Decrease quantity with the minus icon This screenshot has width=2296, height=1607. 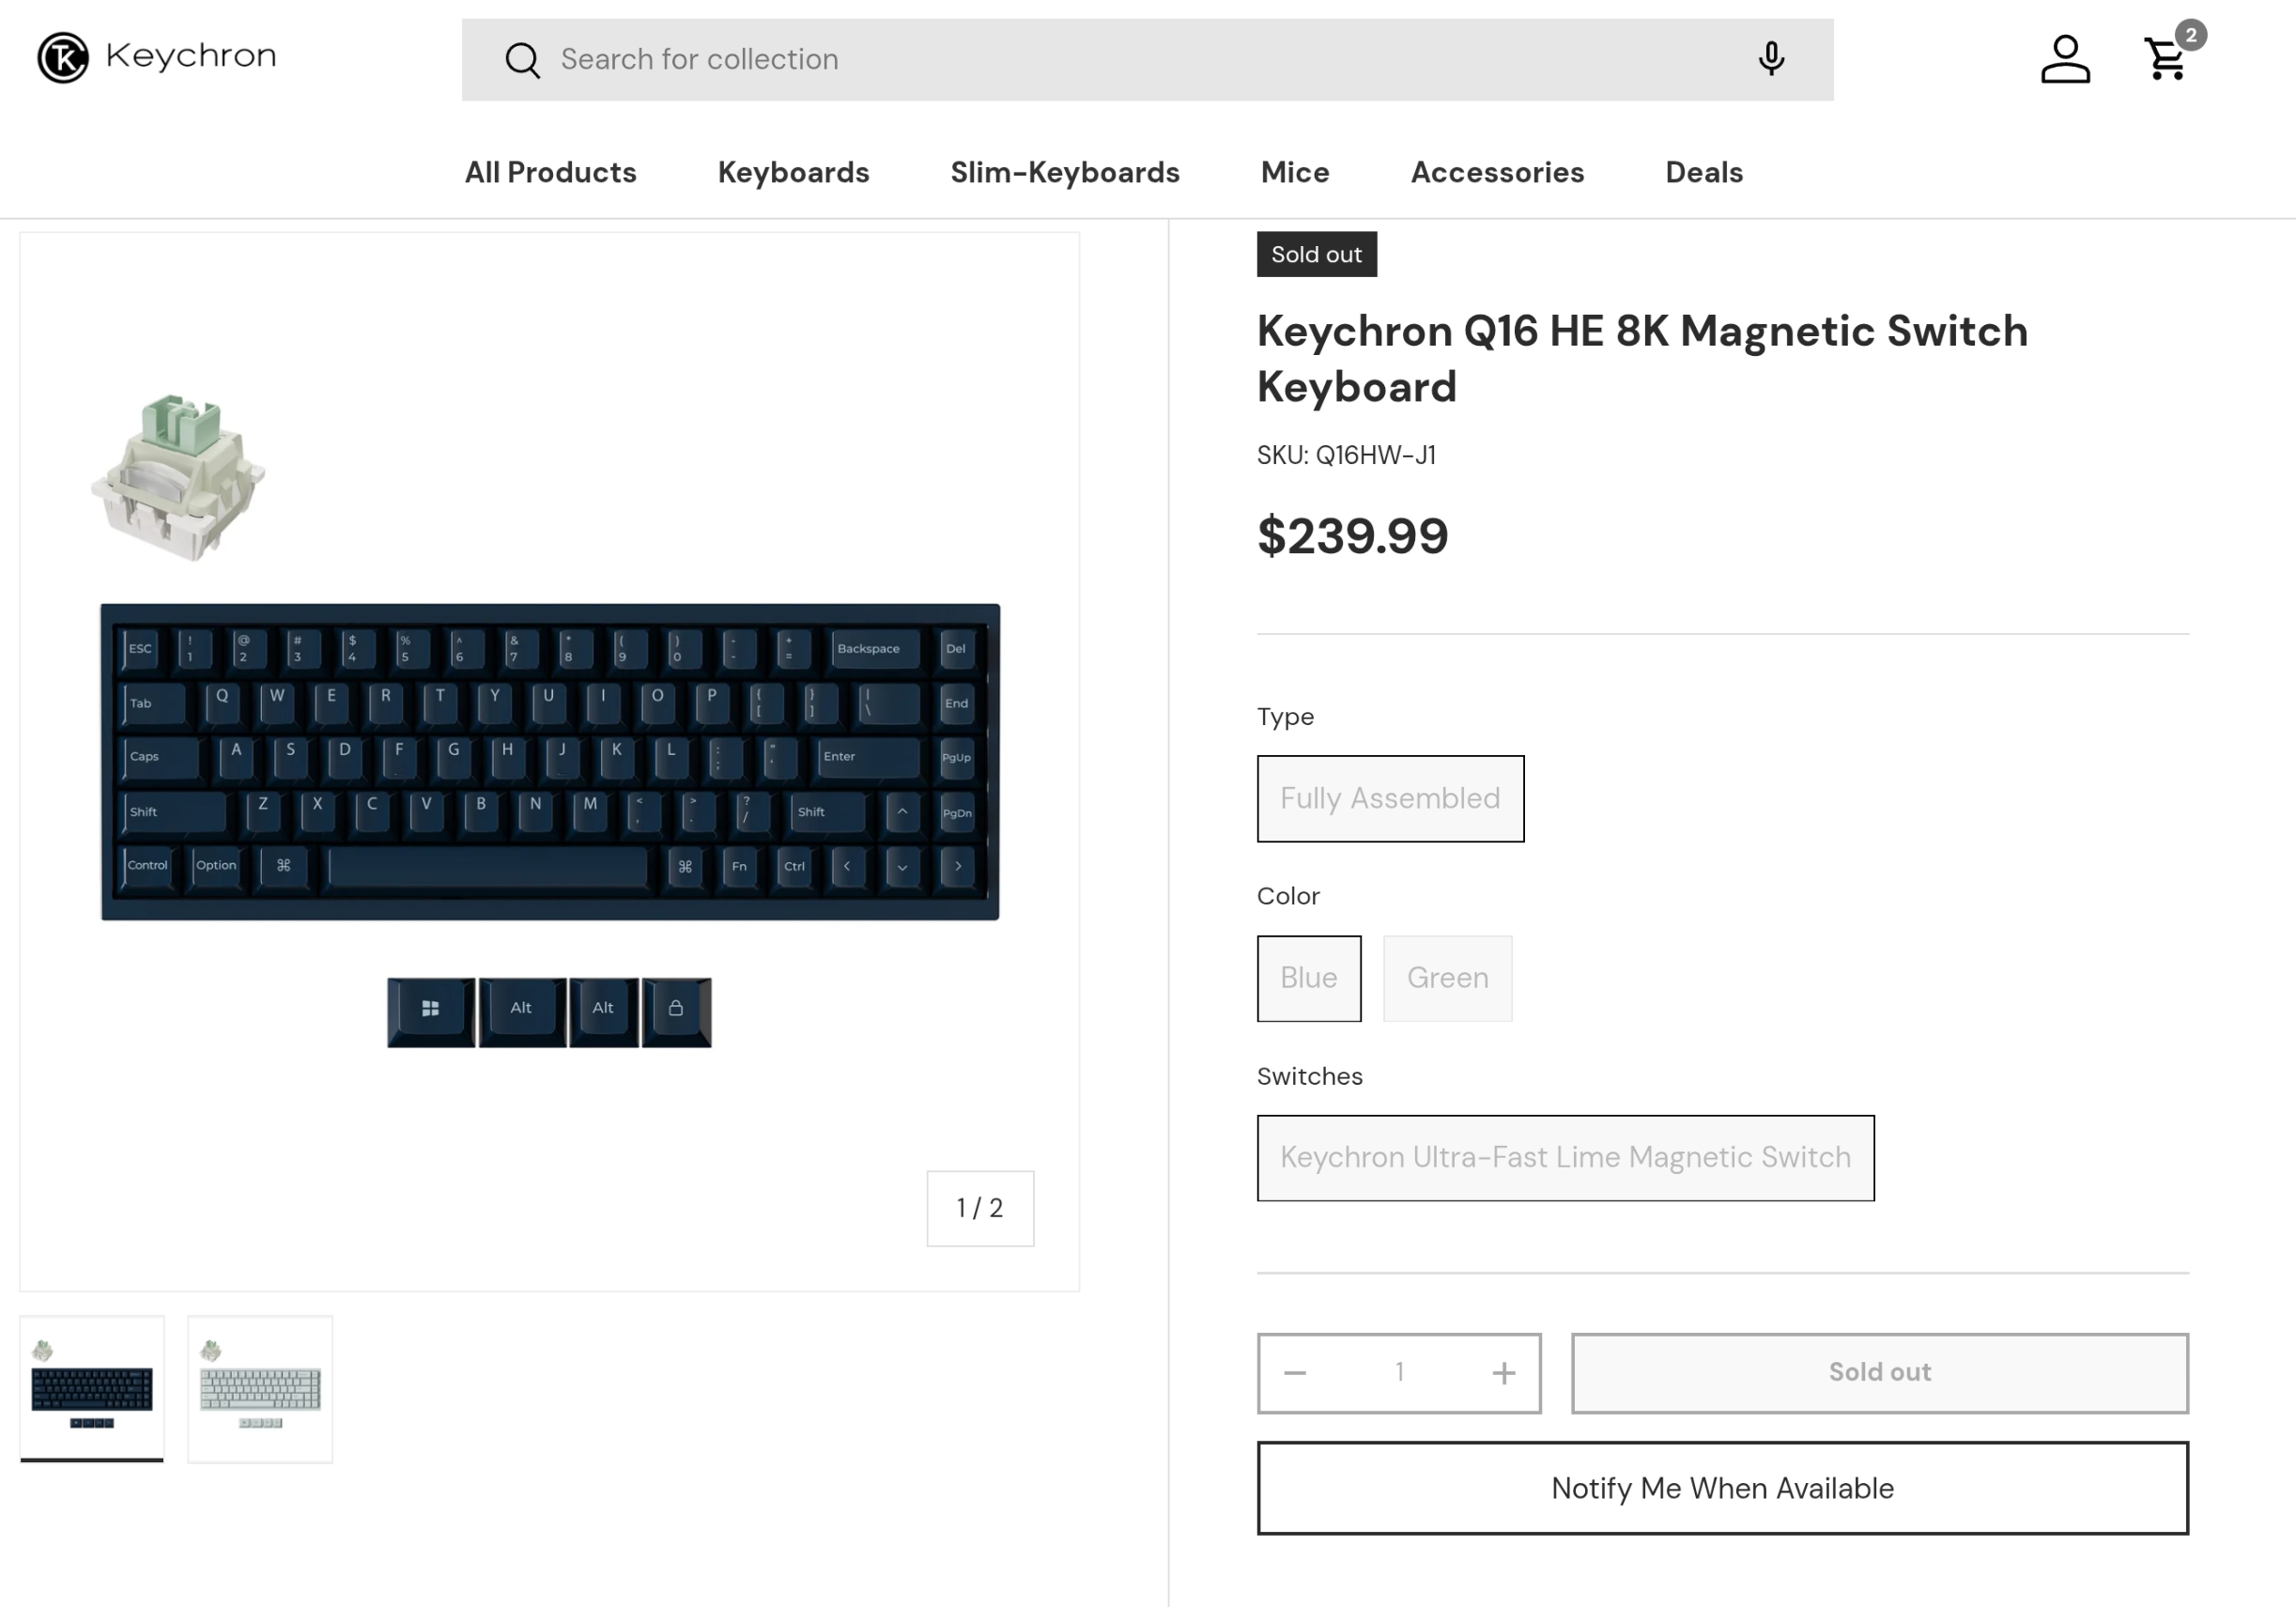[1295, 1372]
